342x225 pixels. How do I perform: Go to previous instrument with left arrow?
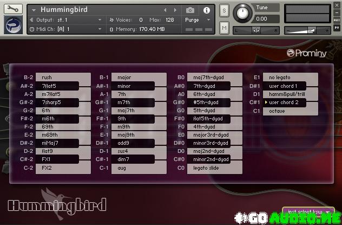point(165,10)
